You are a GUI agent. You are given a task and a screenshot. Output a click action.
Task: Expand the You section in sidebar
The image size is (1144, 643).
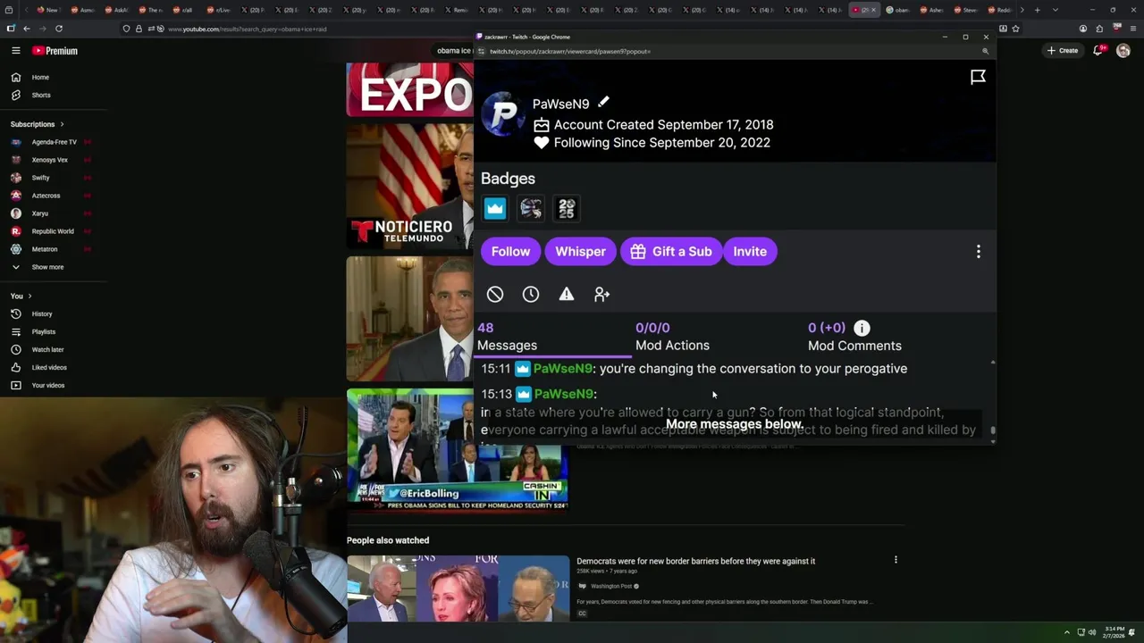click(29, 296)
